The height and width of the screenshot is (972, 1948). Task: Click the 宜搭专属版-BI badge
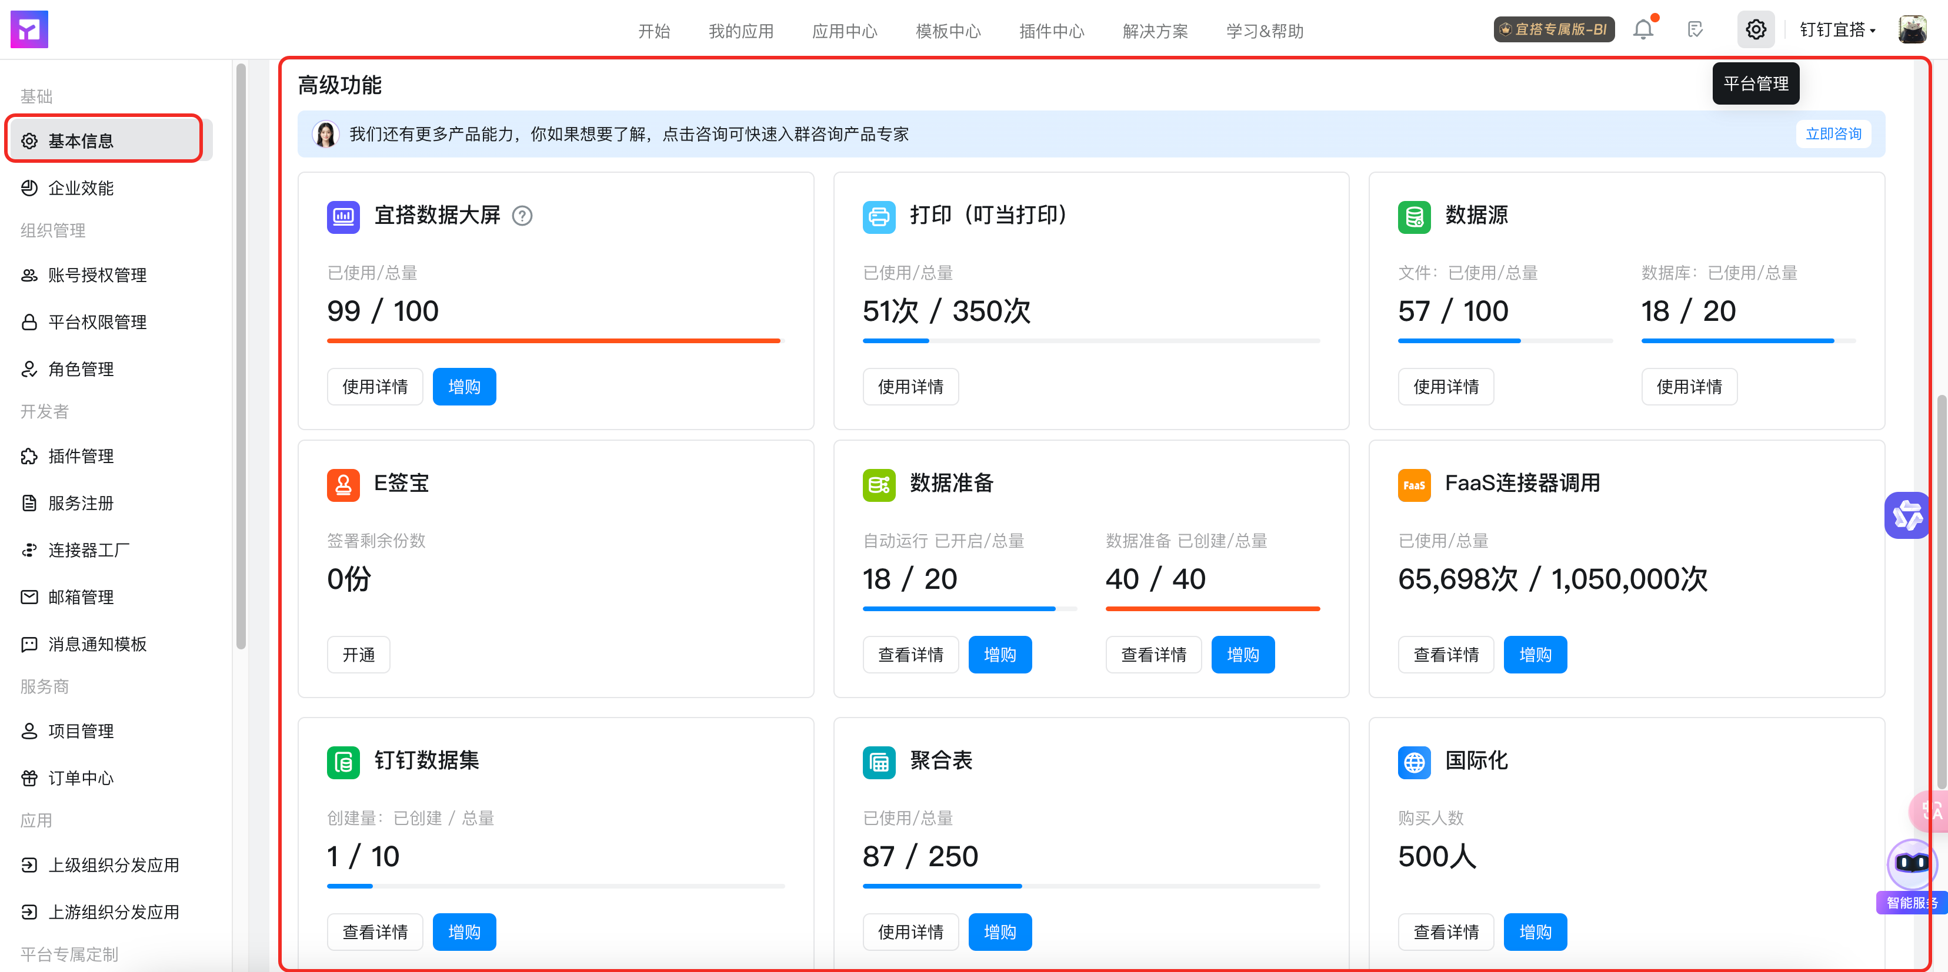(x=1553, y=29)
